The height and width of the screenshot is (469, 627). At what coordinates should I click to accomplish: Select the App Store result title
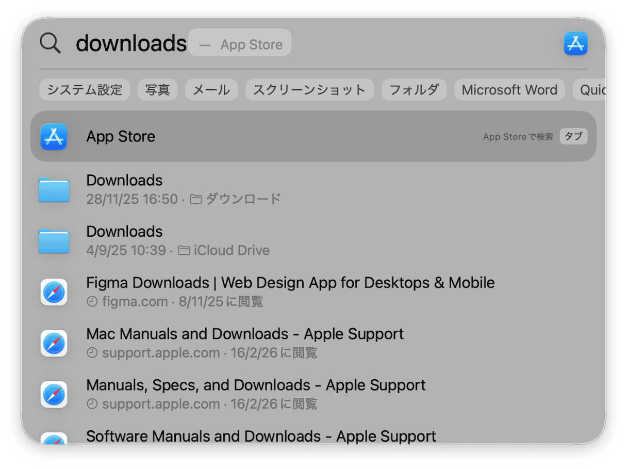121,137
